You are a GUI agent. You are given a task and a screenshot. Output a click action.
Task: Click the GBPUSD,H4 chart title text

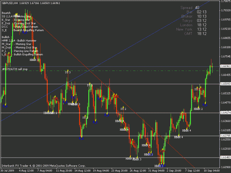[x=10, y=3]
